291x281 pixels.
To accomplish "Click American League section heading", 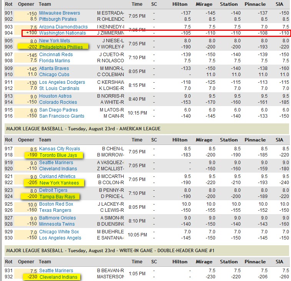I will pyautogui.click(x=83, y=129).
